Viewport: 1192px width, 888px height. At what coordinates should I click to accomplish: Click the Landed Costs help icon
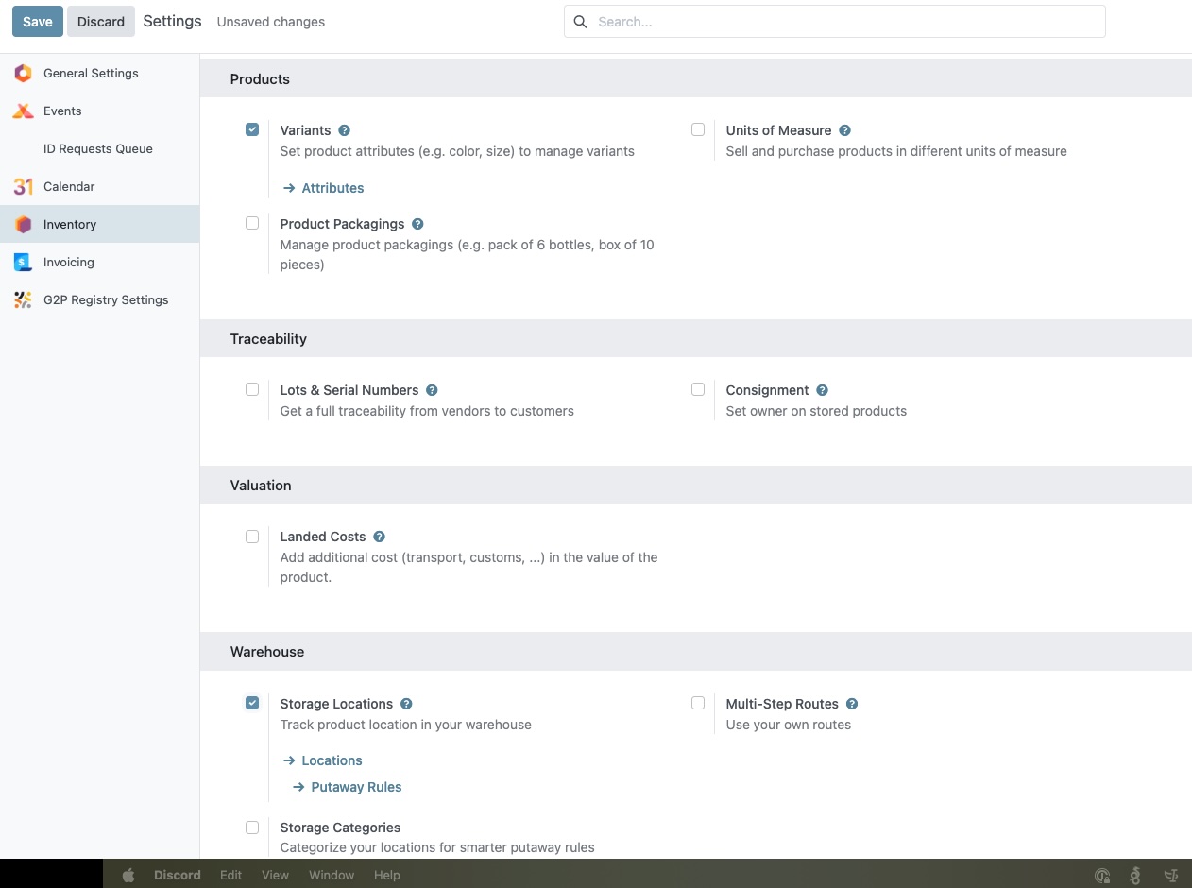[x=379, y=536]
